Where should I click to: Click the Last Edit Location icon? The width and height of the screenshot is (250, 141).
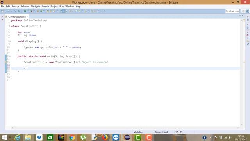coord(92,11)
